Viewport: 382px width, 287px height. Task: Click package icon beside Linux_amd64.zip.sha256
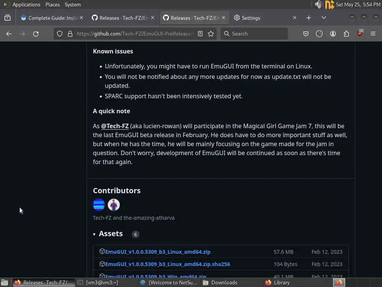click(x=102, y=263)
